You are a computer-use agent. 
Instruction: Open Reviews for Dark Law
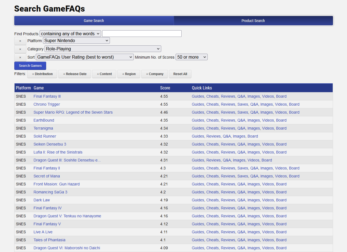point(228,200)
